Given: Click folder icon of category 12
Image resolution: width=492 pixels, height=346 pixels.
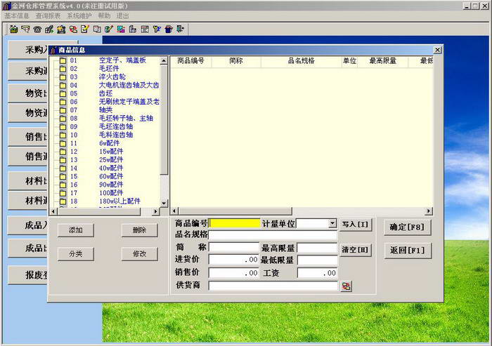Looking at the screenshot, I should [63, 152].
